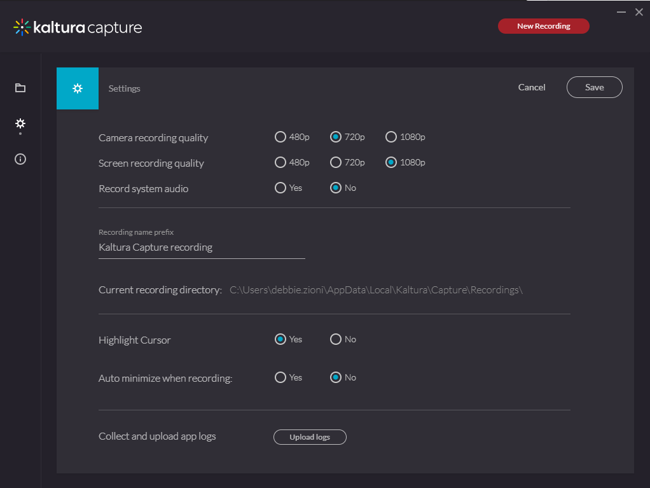The height and width of the screenshot is (488, 650).
Task: Click the Recording name prefix field
Action: [x=202, y=247]
